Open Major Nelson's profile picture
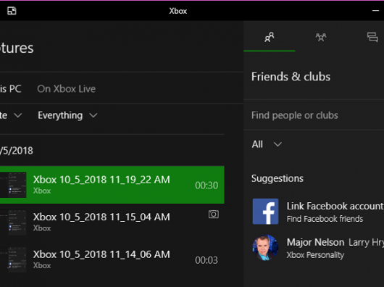The width and height of the screenshot is (384, 287). point(265,248)
